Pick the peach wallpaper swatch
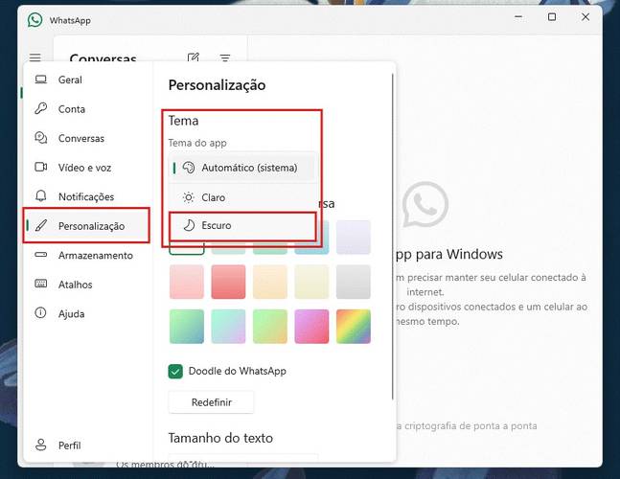This screenshot has width=620, height=479. (270, 282)
